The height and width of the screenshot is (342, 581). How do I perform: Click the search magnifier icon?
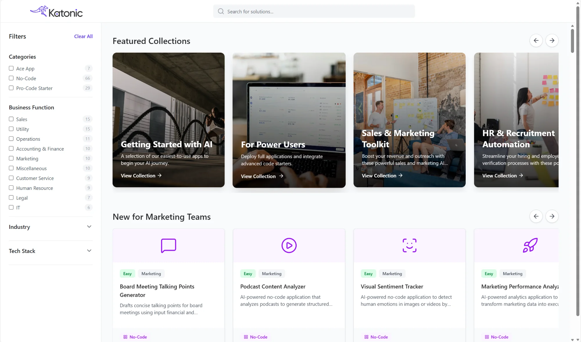[221, 11]
